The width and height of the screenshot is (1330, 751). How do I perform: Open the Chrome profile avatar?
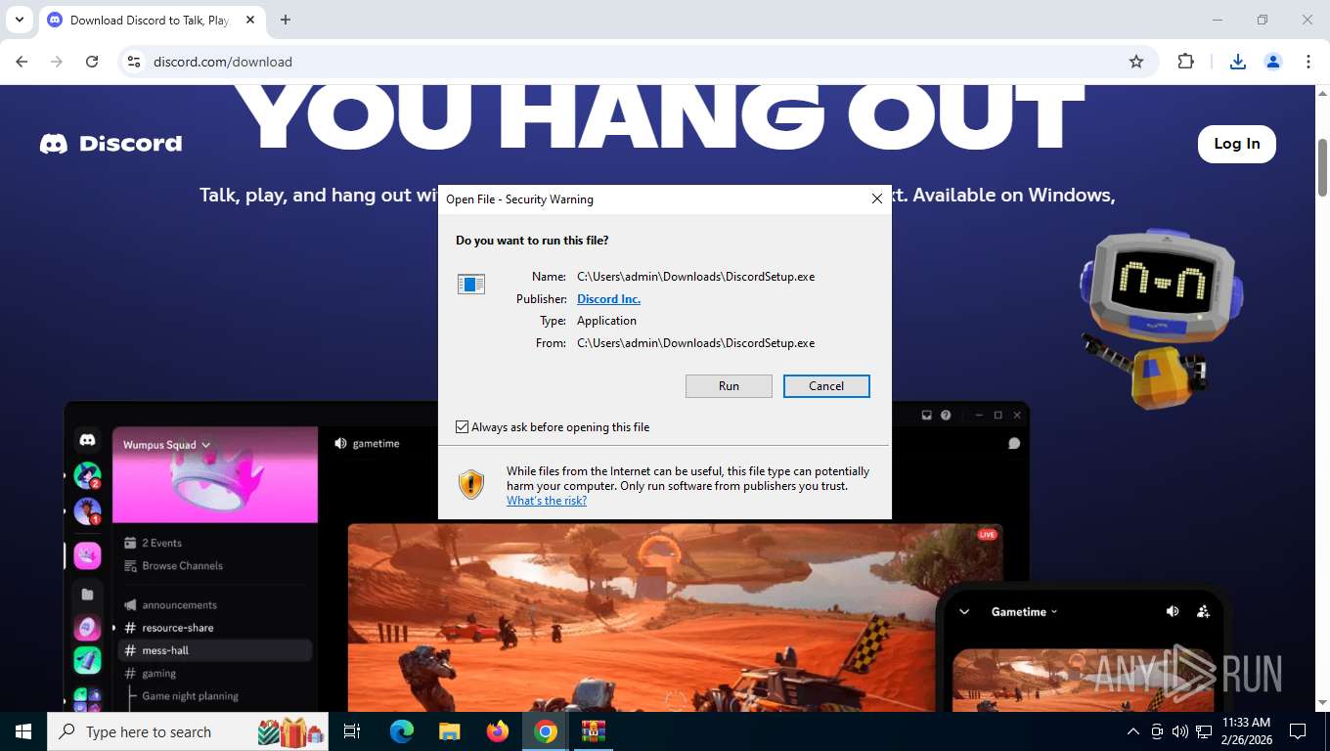(1273, 62)
